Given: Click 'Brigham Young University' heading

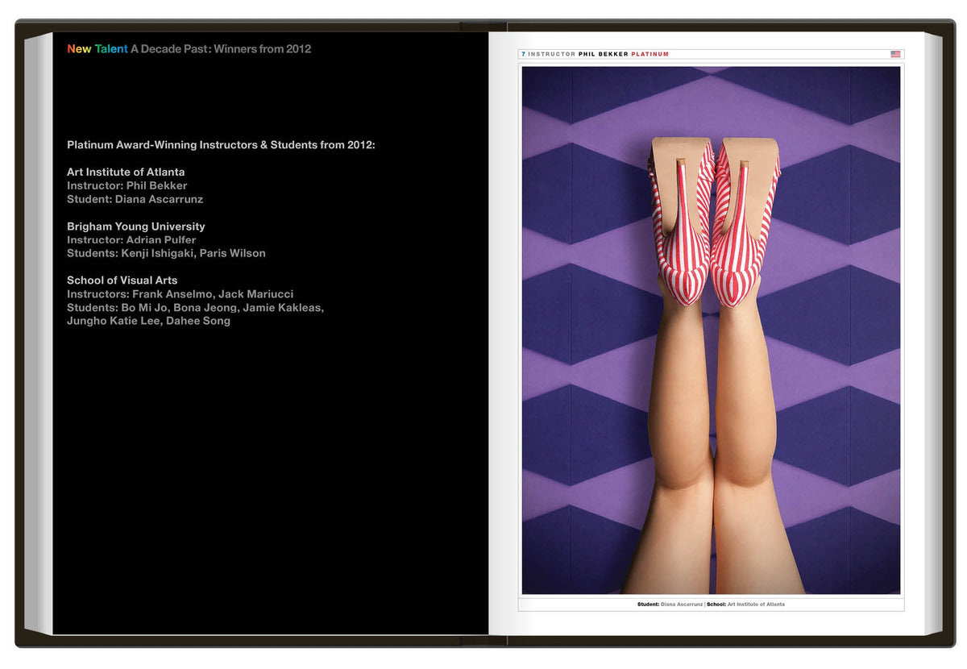Looking at the screenshot, I should tap(135, 226).
